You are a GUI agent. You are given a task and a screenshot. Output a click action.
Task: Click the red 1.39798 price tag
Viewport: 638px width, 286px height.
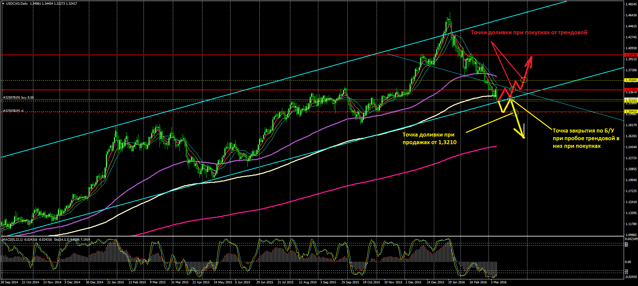631,55
